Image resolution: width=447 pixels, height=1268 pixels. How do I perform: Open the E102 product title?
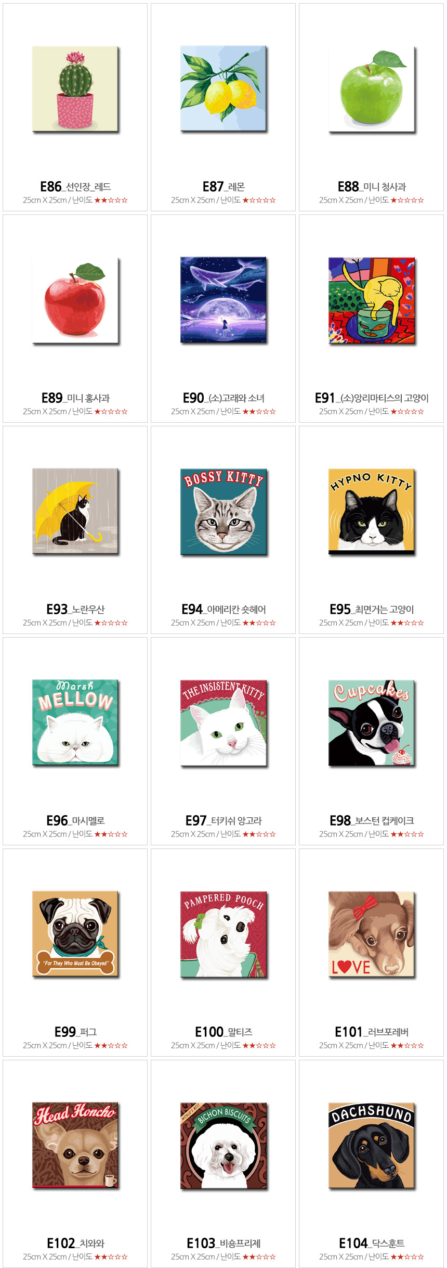[x=75, y=1243]
